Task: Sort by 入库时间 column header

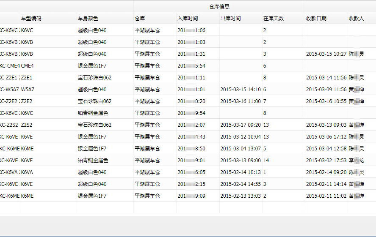Action: (x=188, y=19)
